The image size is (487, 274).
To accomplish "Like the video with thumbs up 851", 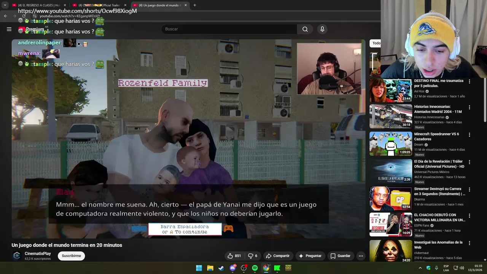I will pyautogui.click(x=234, y=256).
